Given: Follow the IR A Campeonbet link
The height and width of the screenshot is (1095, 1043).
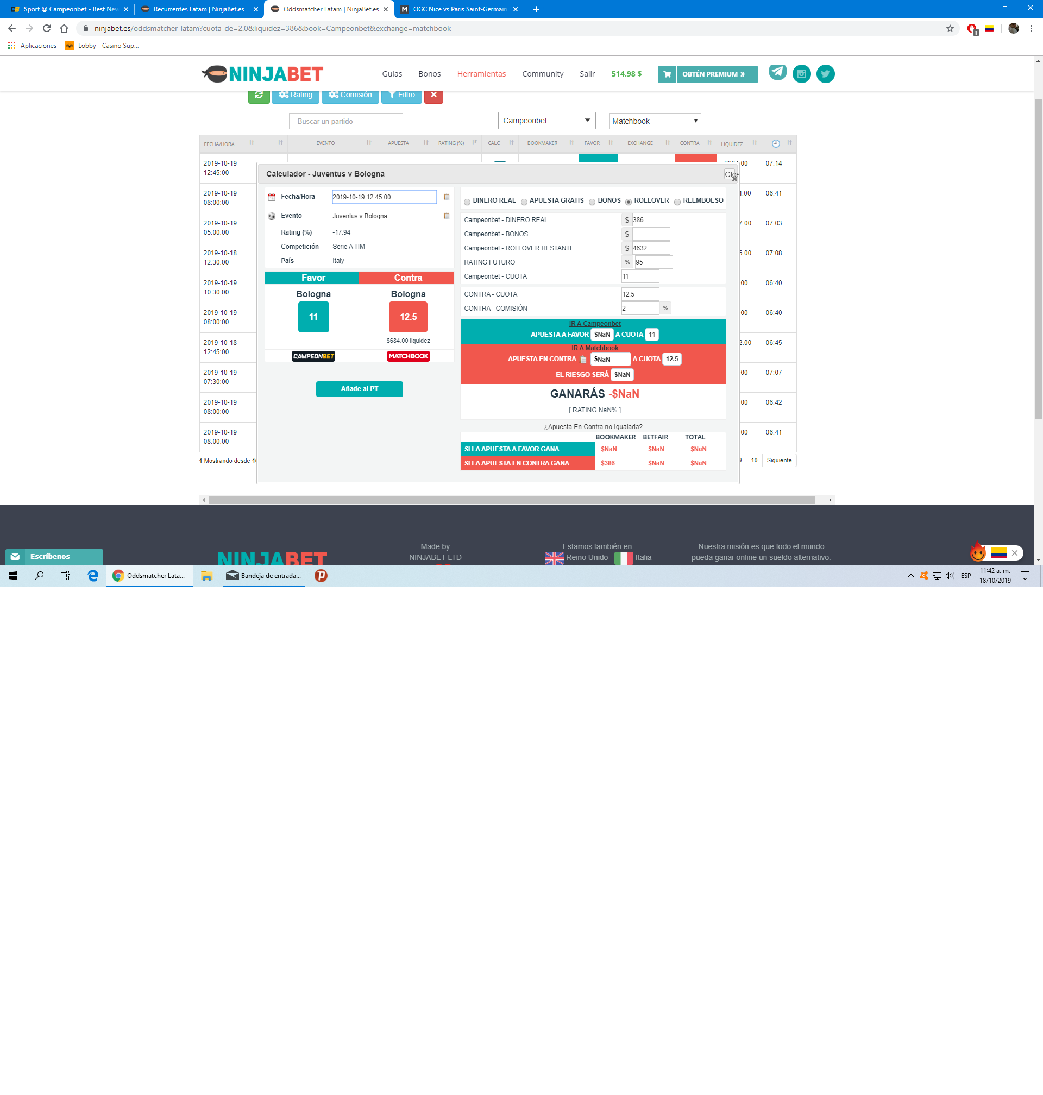Looking at the screenshot, I should click(x=594, y=324).
